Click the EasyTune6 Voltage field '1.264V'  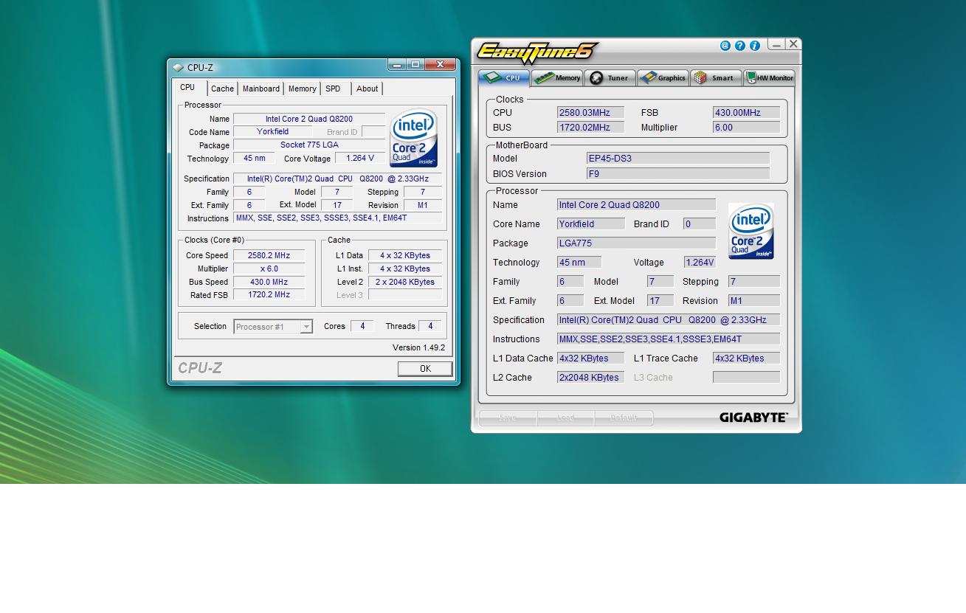(x=700, y=263)
